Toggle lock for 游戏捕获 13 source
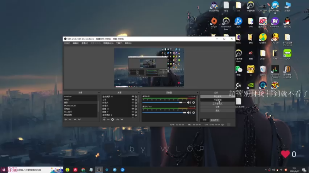The width and height of the screenshot is (309, 173). 136,96
